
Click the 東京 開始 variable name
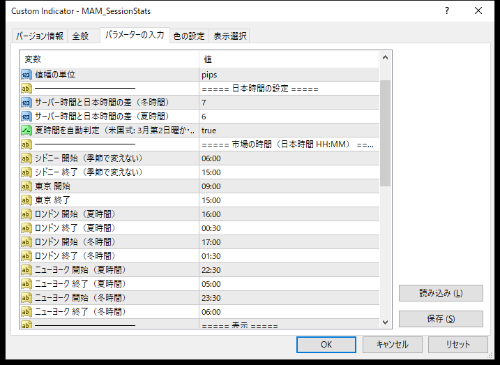[52, 186]
